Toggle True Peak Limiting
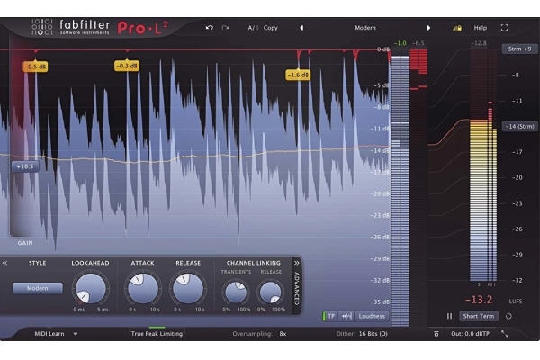This screenshot has width=540, height=360. click(157, 334)
